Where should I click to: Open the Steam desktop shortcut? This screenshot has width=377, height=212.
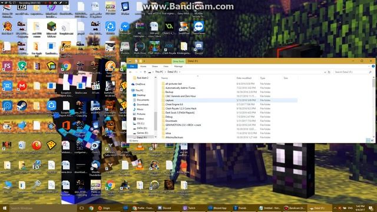click(22, 107)
